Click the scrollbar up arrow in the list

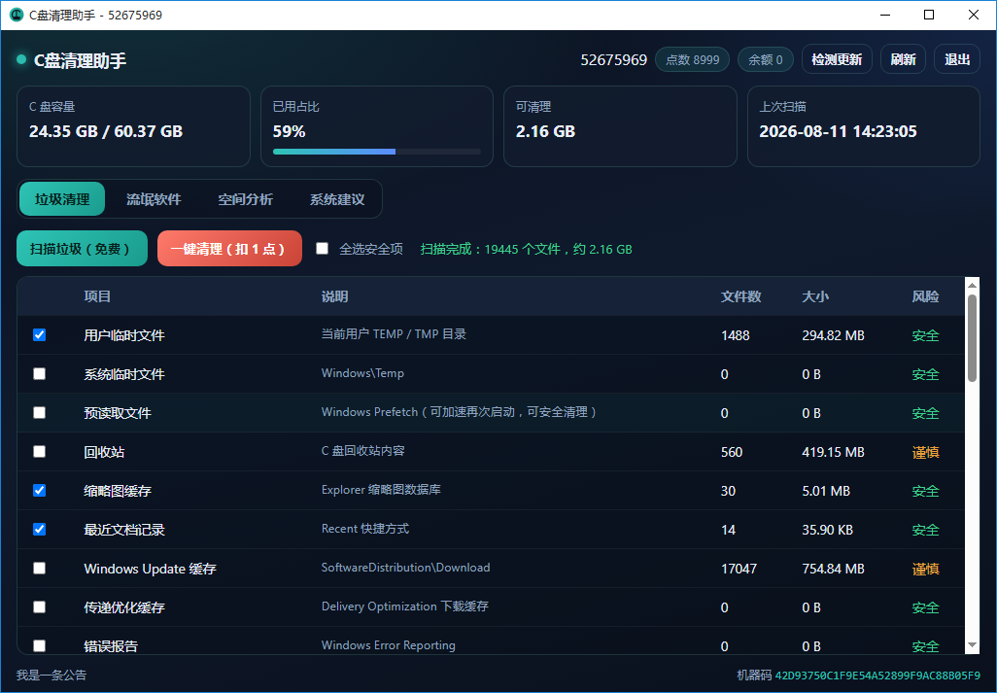click(972, 285)
